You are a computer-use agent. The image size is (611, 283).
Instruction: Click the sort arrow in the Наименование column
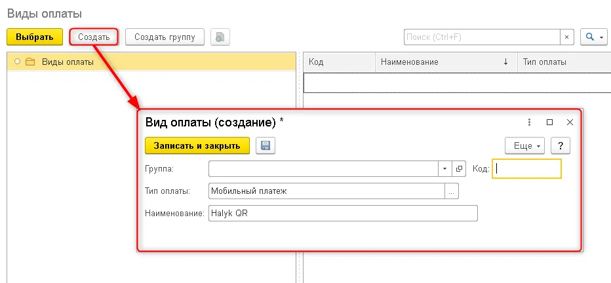click(x=506, y=62)
